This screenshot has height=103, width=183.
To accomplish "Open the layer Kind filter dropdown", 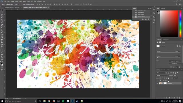I will click(161, 73).
